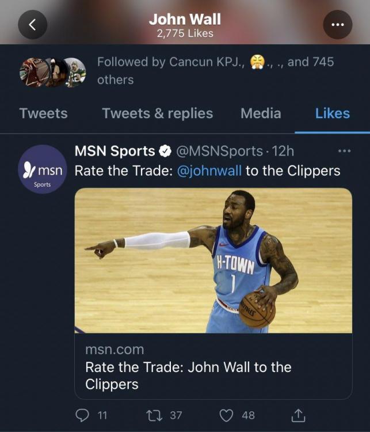Viewport: 370px width, 432px height.
Task: View the H-Town player photo
Action: click(x=213, y=260)
